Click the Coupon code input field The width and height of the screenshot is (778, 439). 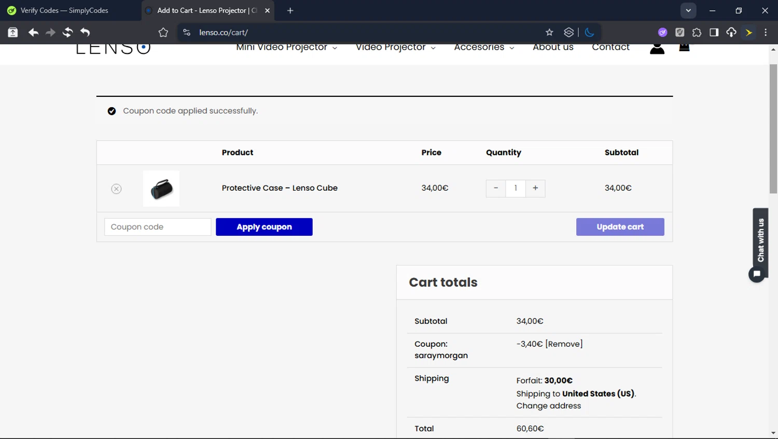(x=158, y=227)
